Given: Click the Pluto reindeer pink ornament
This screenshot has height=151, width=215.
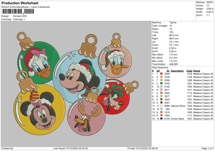Looking at the screenshot, I should (x=86, y=117).
